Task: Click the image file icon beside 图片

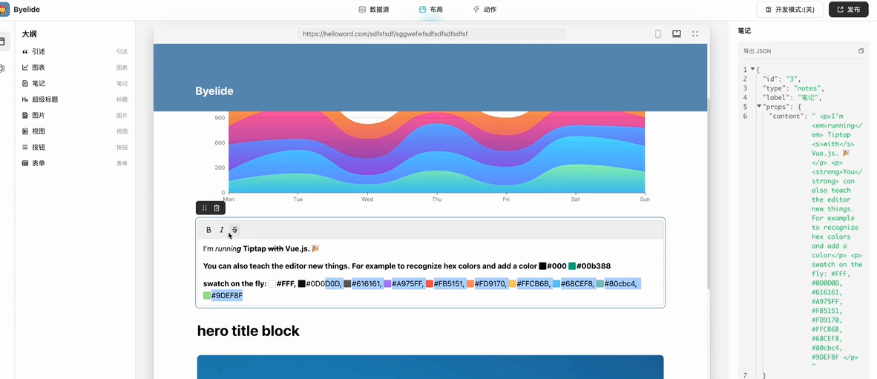Action: 24,115
